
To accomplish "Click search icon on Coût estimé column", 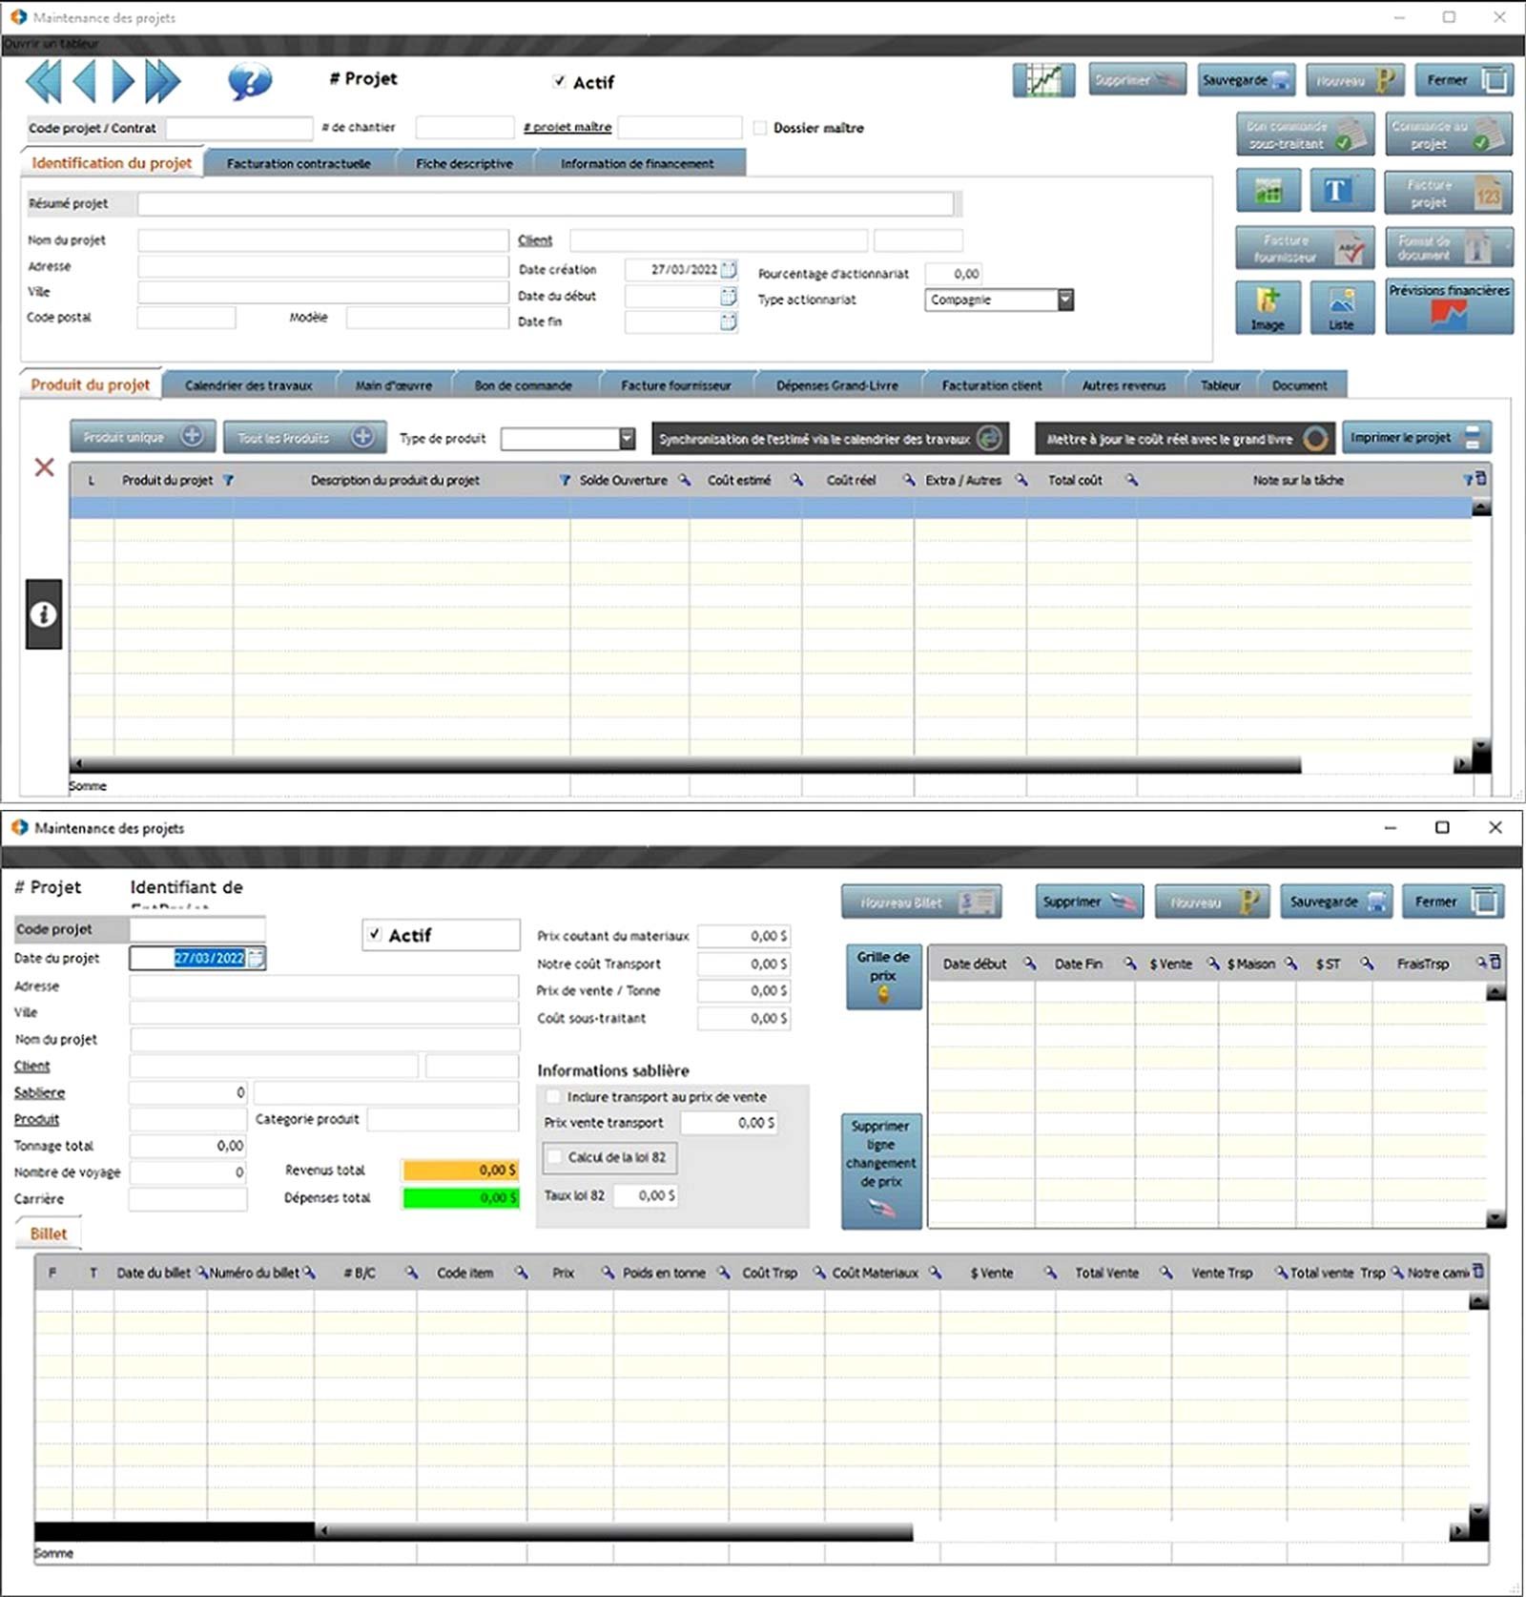I will pos(796,480).
